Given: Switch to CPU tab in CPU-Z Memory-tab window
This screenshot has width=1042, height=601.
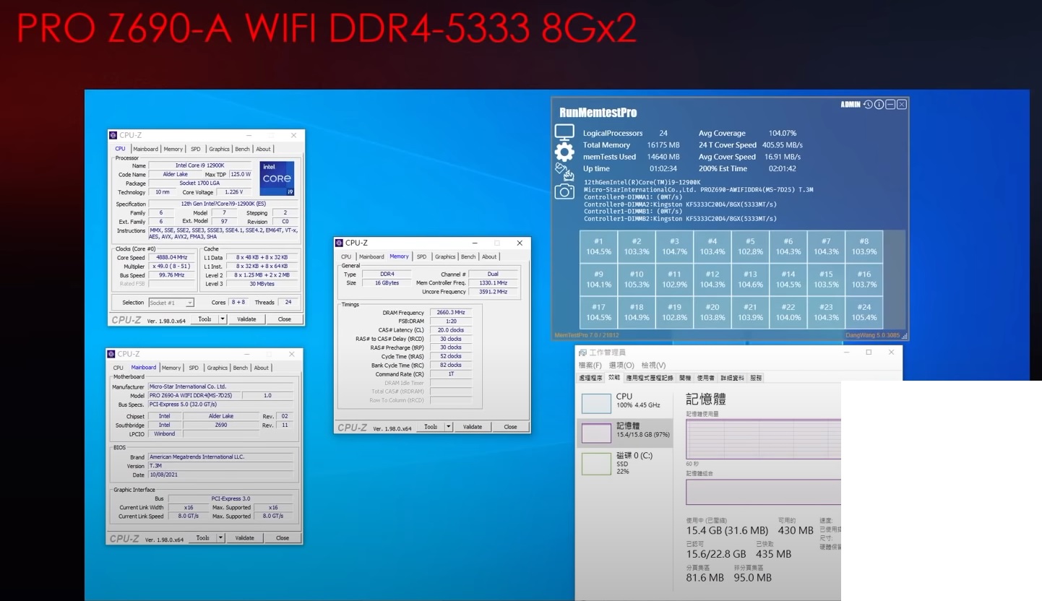Looking at the screenshot, I should click(x=346, y=256).
